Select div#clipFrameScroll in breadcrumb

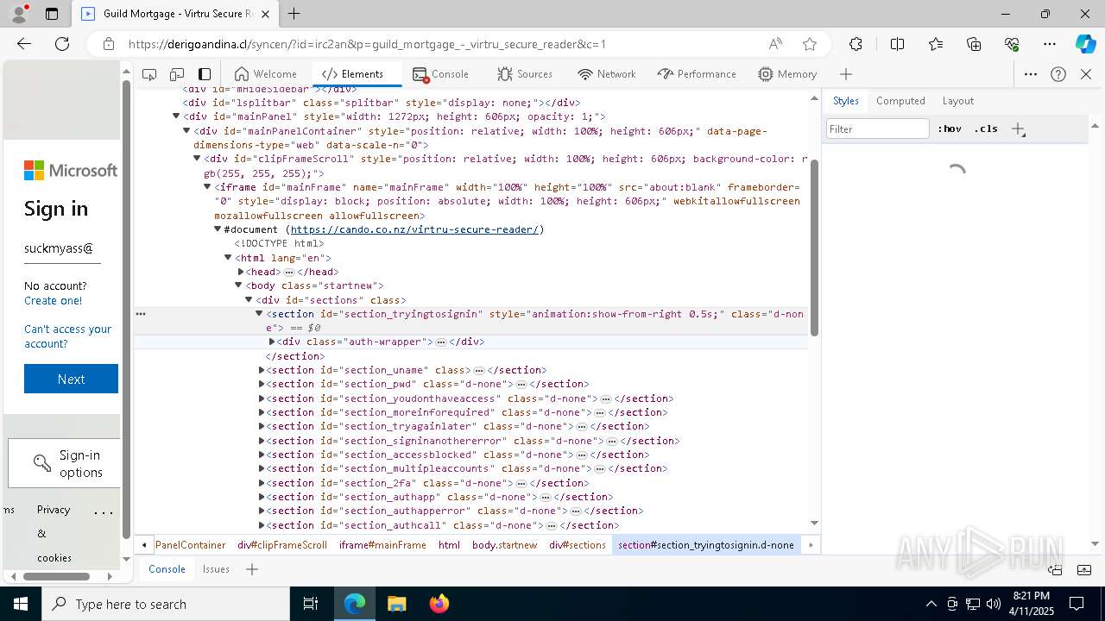tap(282, 545)
